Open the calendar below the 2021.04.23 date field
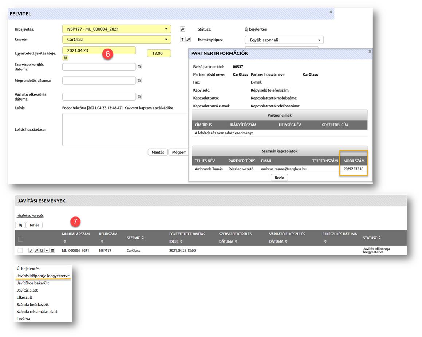422x337 pixels. 66,58
